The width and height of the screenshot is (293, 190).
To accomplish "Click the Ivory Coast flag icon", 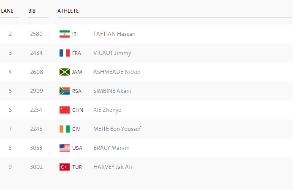I will click(65, 129).
